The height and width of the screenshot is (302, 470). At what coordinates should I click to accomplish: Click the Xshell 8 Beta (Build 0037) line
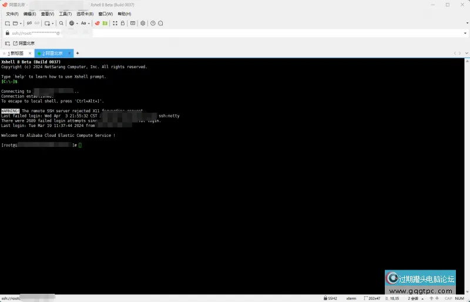pyautogui.click(x=31, y=62)
